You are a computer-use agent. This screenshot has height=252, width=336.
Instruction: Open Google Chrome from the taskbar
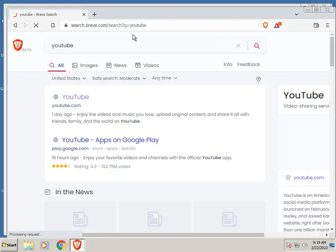pos(61,245)
